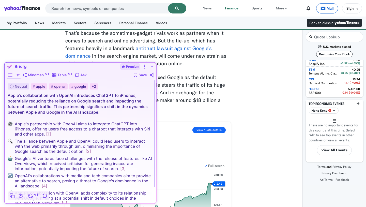366x207 pixels.
Task: Open the Screeners menu
Action: click(103, 23)
